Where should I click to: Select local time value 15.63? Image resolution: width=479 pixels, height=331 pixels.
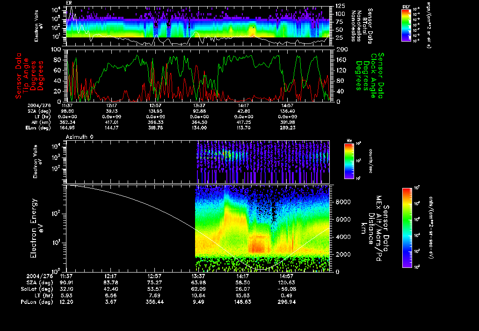[242, 295]
